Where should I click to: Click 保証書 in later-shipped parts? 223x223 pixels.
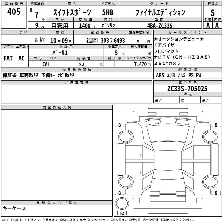coord(9,75)
